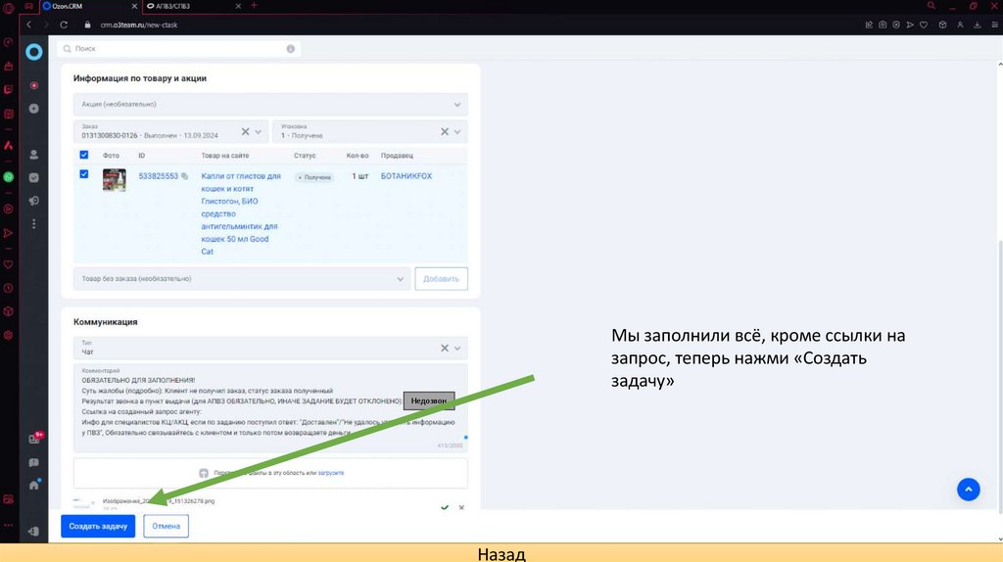Click the blue scroll-to-top round button
Image resolution: width=1003 pixels, height=562 pixels.
(968, 490)
